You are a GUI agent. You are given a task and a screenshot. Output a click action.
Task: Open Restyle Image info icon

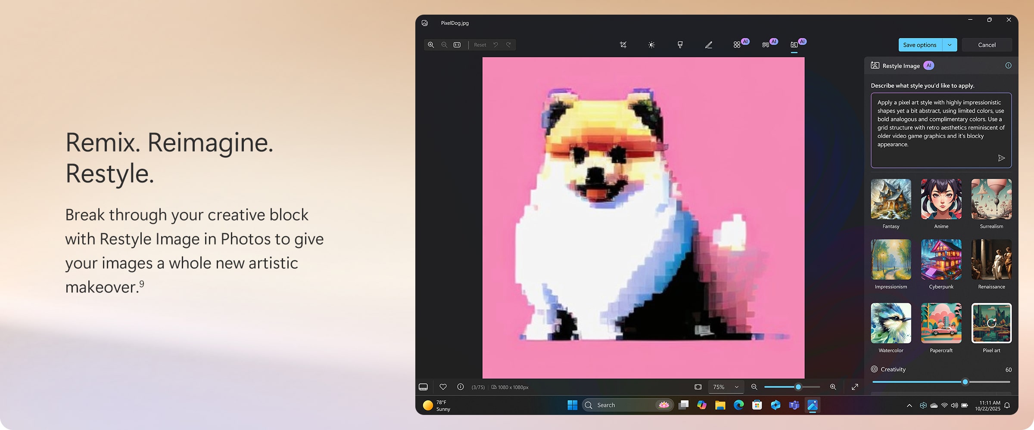pyautogui.click(x=1008, y=65)
